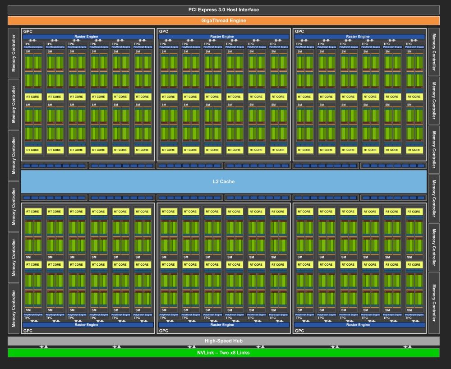Click the leftmost double arrow above the NVLink bar
This screenshot has width=451, height=369.
coord(44,347)
